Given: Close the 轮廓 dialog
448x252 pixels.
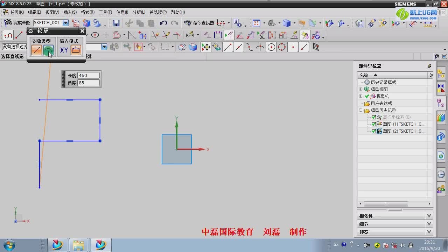Looking at the screenshot, I should pyautogui.click(x=82, y=31).
